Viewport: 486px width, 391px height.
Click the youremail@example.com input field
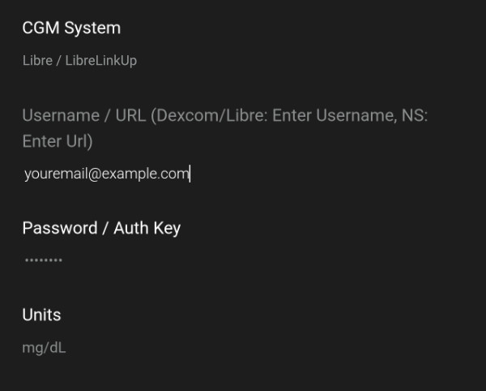click(x=106, y=174)
